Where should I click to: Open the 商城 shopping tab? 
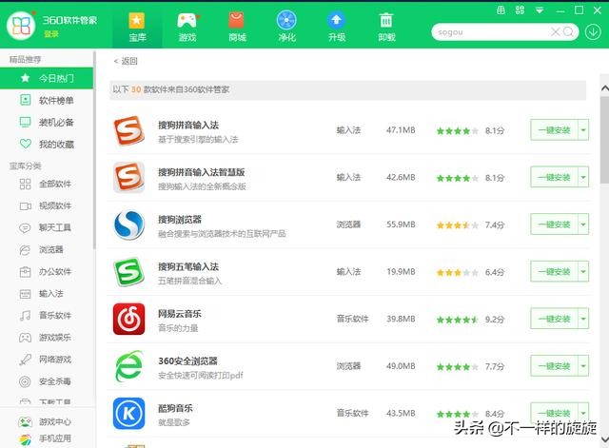237,27
